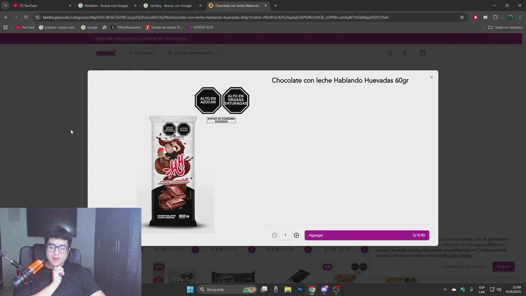526x296 pixels.
Task: Open the tambo search magnifier icon
Action: pyautogui.click(x=390, y=53)
